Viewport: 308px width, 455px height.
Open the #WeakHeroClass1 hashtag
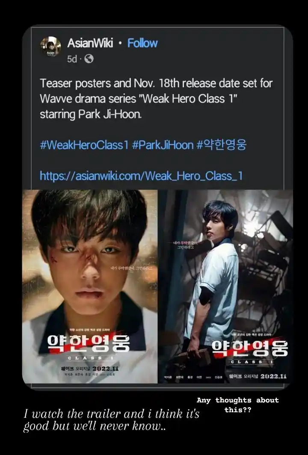coord(84,145)
